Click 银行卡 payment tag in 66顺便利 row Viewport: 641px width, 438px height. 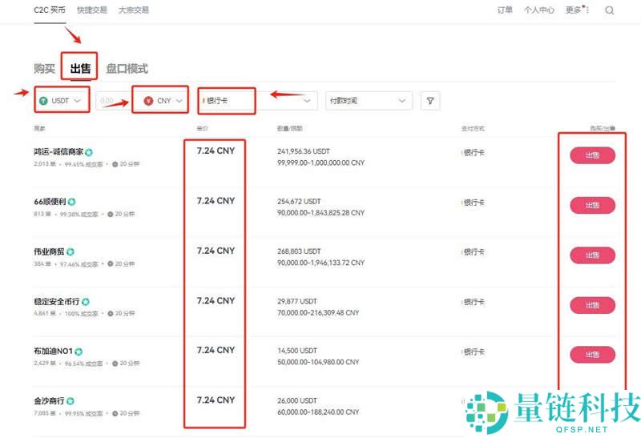474,203
